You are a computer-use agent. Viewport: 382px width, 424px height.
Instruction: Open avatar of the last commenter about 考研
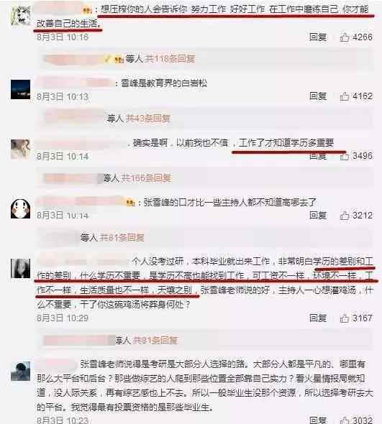(20, 371)
